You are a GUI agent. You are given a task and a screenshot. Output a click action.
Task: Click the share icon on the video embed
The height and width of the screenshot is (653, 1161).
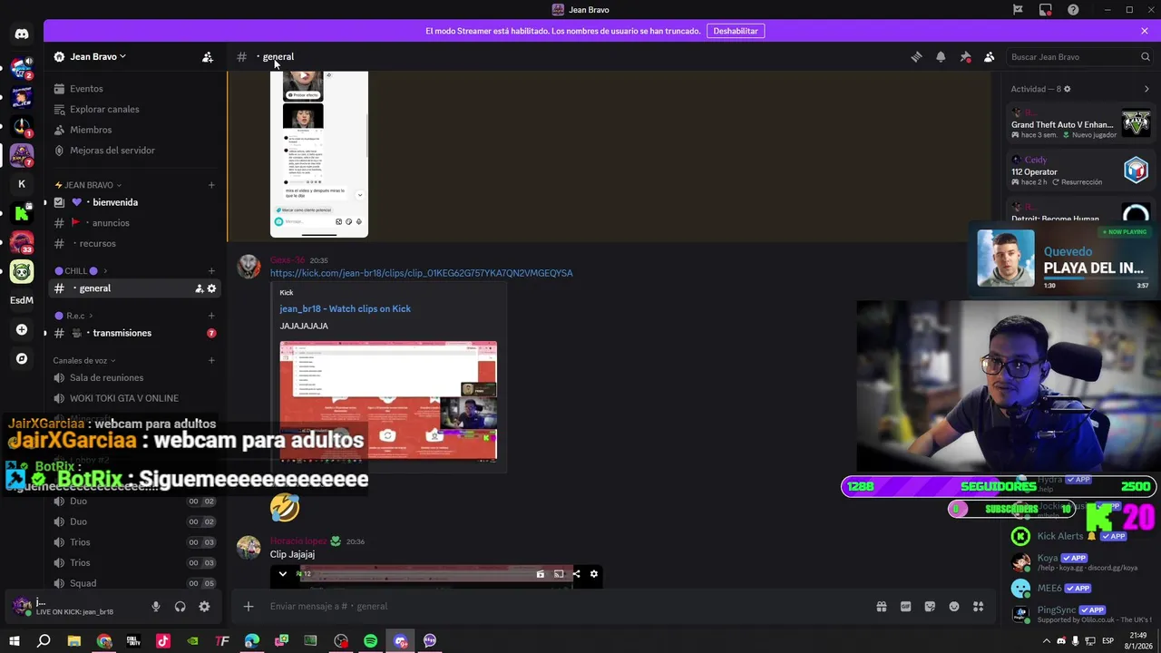click(576, 573)
